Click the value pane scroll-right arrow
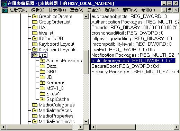The height and width of the screenshot is (131, 180). (177, 127)
